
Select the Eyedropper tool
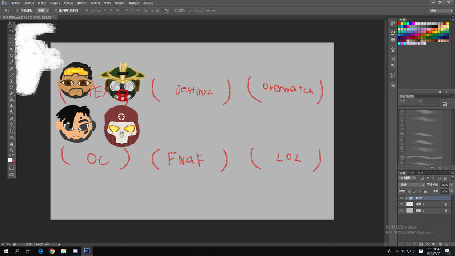pos(11,62)
